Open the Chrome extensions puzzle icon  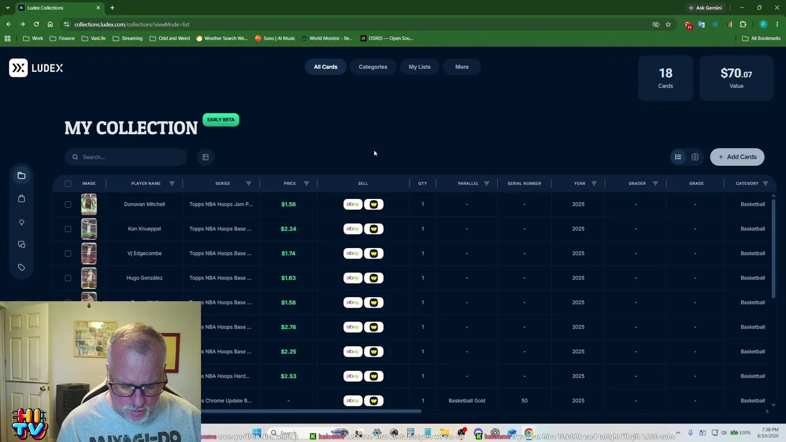pyautogui.click(x=743, y=25)
